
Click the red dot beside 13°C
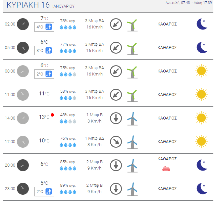pos(52,115)
